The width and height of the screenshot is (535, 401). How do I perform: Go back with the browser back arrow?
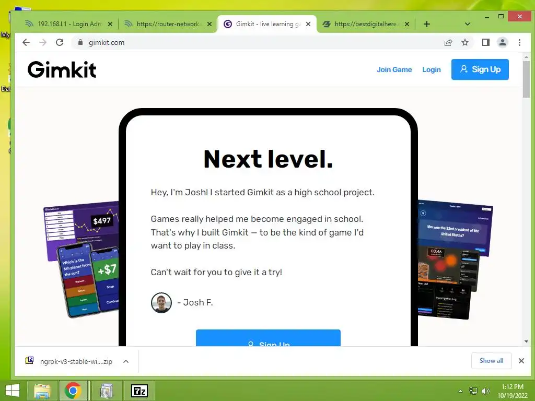pos(26,42)
